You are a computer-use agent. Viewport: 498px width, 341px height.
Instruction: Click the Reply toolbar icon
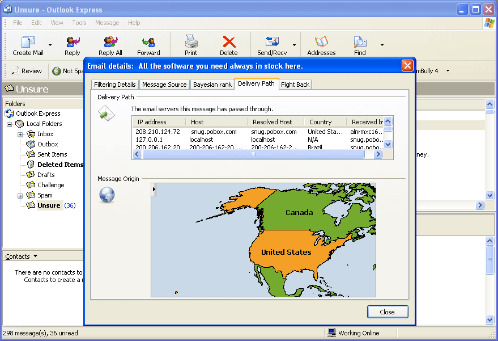pos(73,43)
